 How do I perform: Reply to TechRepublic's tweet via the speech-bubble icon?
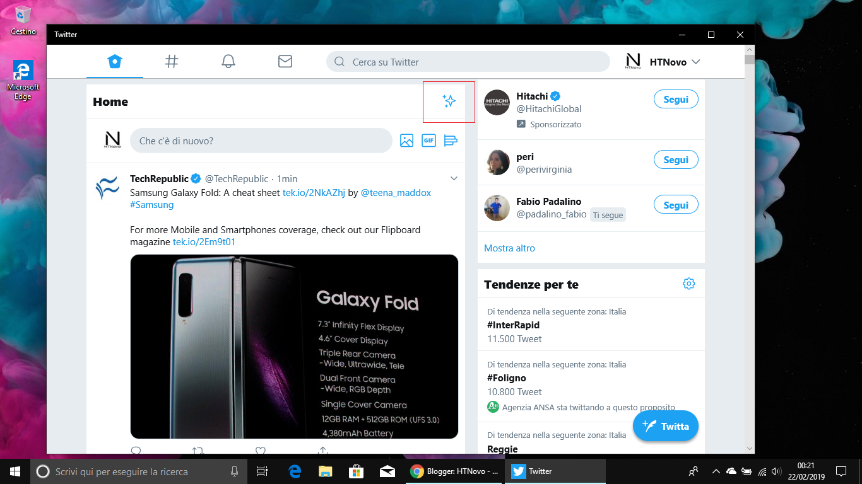pos(136,451)
